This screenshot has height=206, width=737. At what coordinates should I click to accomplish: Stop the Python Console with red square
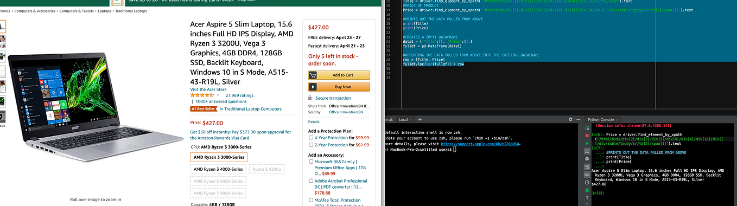(587, 135)
